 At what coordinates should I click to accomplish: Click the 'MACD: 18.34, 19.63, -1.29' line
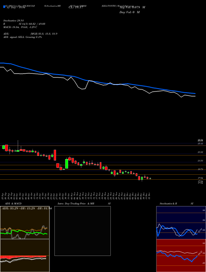(20, 27)
